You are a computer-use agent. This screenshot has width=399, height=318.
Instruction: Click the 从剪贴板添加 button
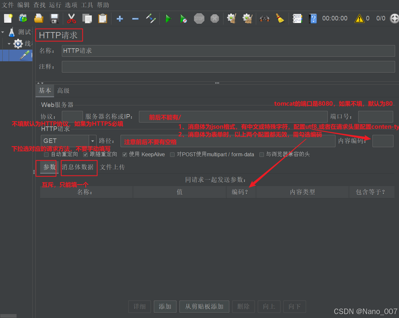[204, 307]
